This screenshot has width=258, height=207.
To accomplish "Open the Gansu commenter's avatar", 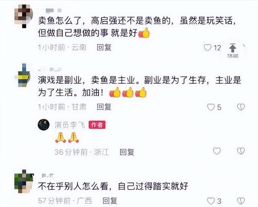I will click(23, 75).
